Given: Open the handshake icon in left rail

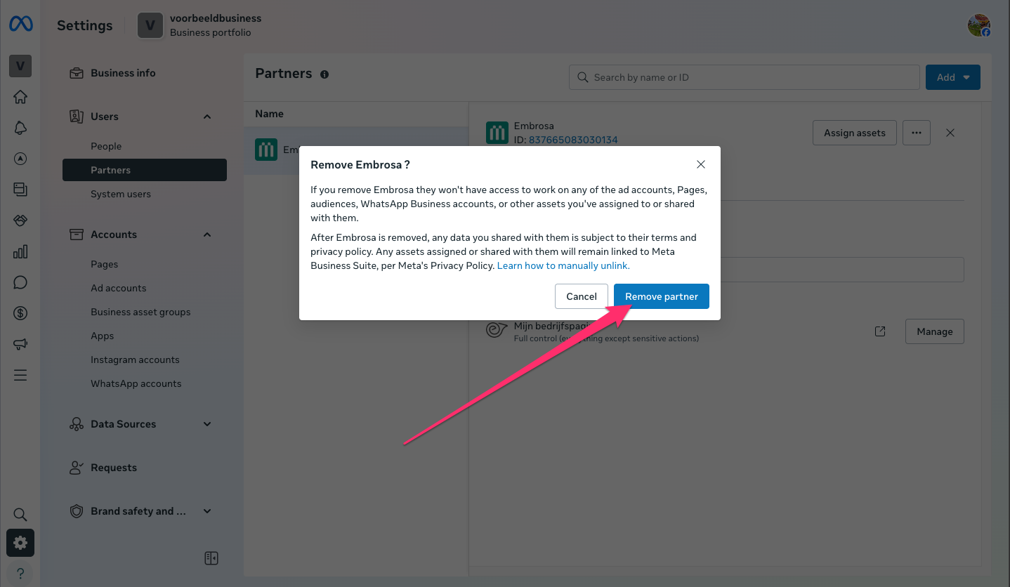Looking at the screenshot, I should pos(20,220).
